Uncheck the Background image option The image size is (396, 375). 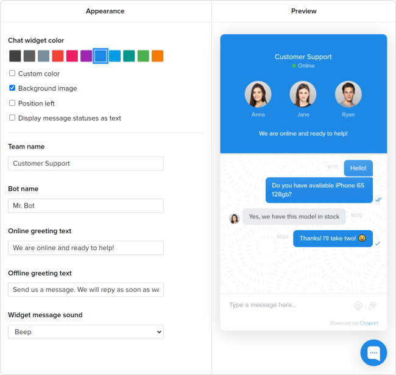click(12, 88)
